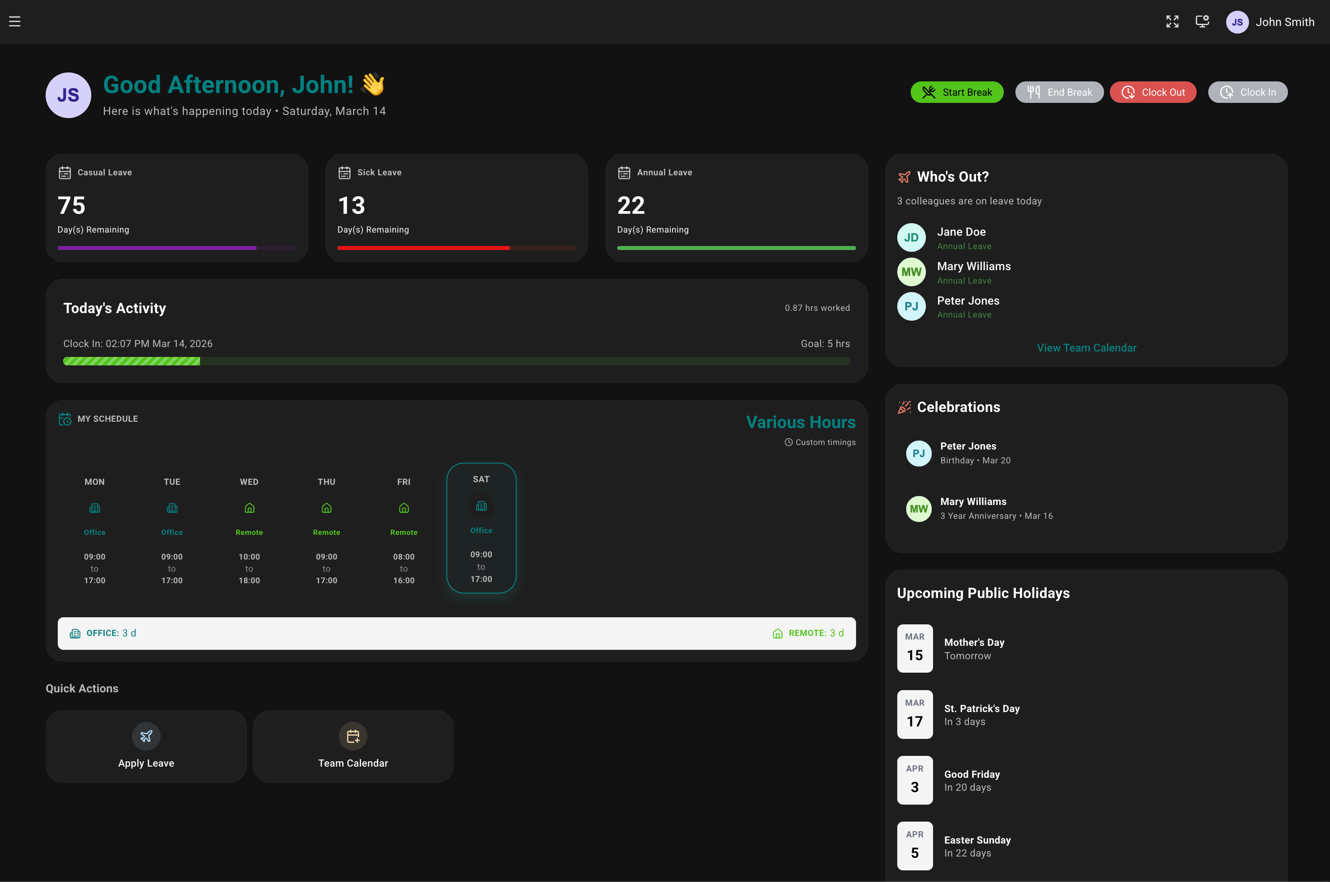Click the Who's Out airplane icon
Image resolution: width=1330 pixels, height=882 pixels.
coord(904,177)
